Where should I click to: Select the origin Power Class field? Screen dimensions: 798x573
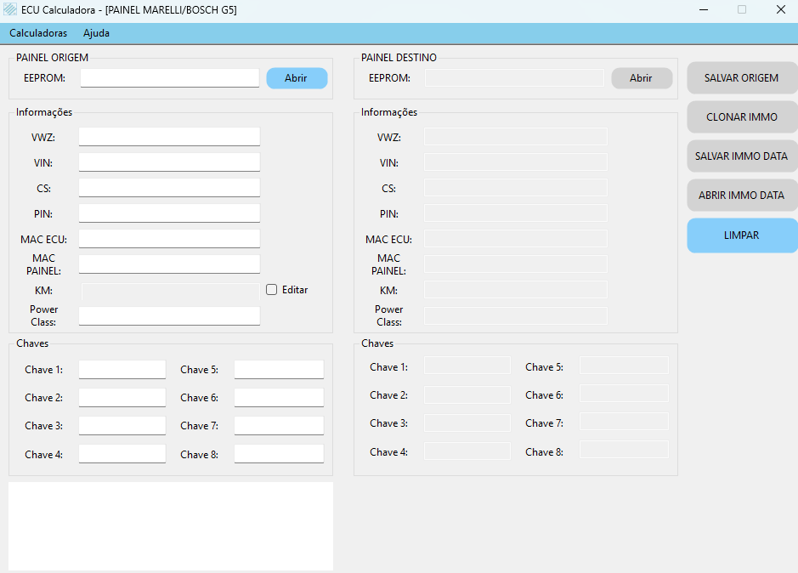click(x=169, y=316)
